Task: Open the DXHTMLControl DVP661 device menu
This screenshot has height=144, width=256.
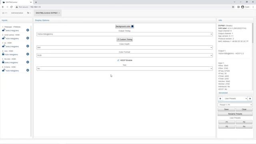Action: pyautogui.click(x=48, y=13)
